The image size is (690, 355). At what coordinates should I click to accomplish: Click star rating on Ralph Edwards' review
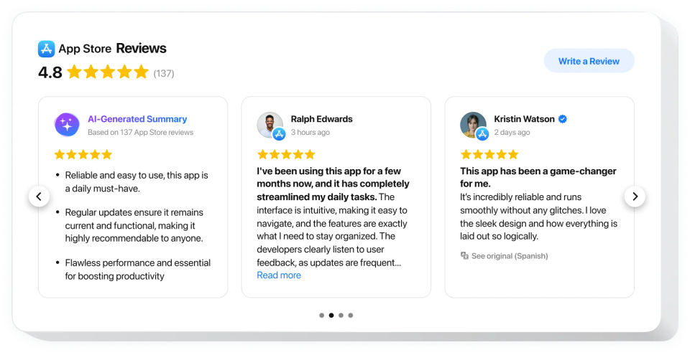286,155
